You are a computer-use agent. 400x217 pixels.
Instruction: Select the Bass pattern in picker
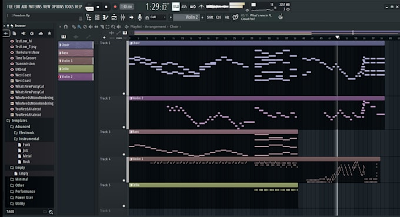(x=76, y=53)
